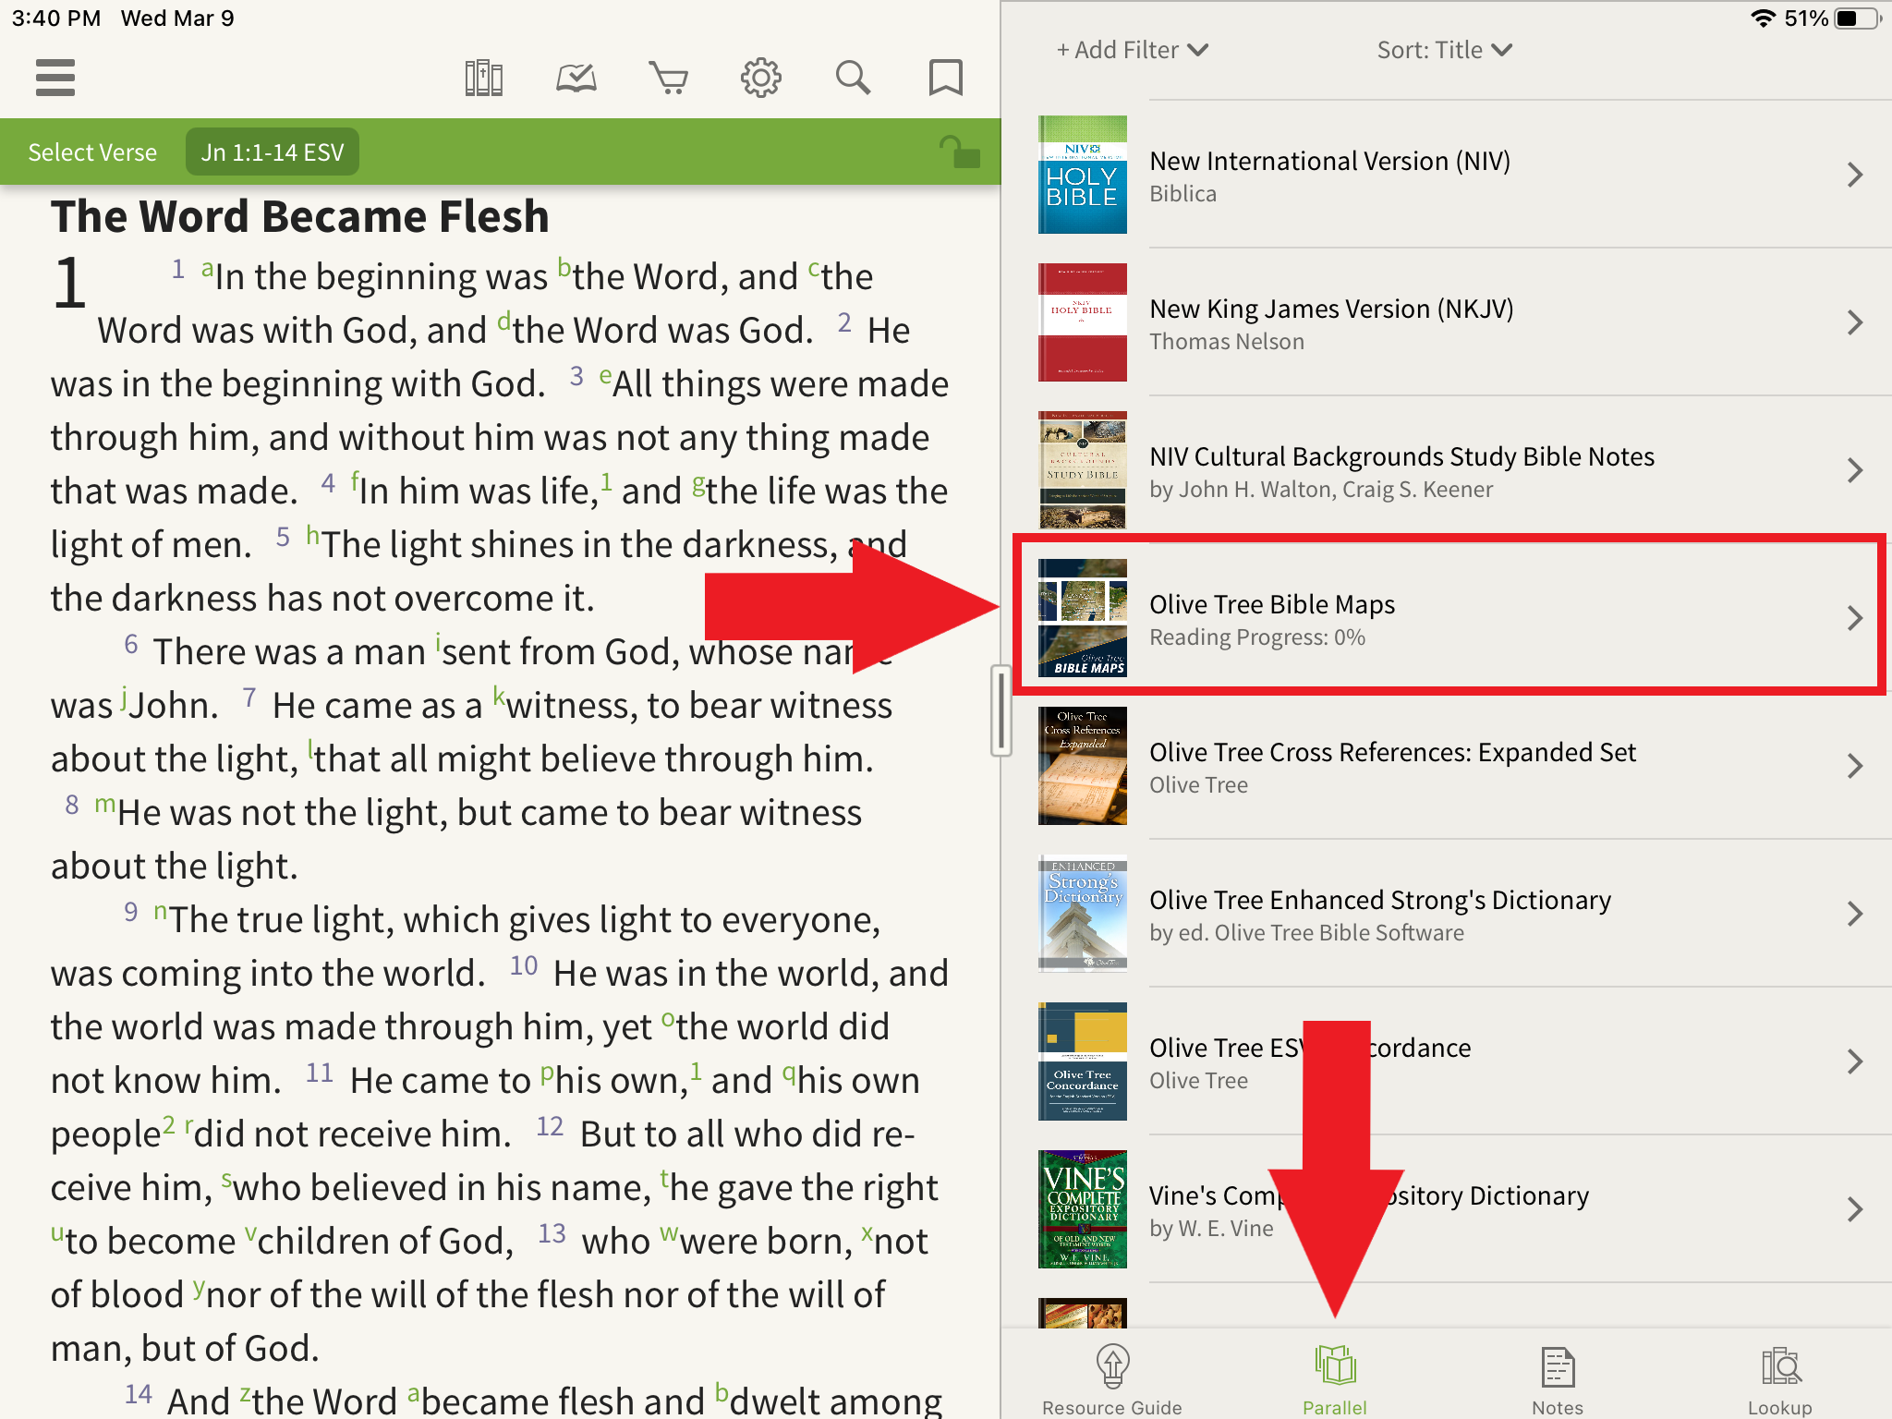Expand the New International Version row chevron
1892x1419 pixels.
click(x=1854, y=175)
